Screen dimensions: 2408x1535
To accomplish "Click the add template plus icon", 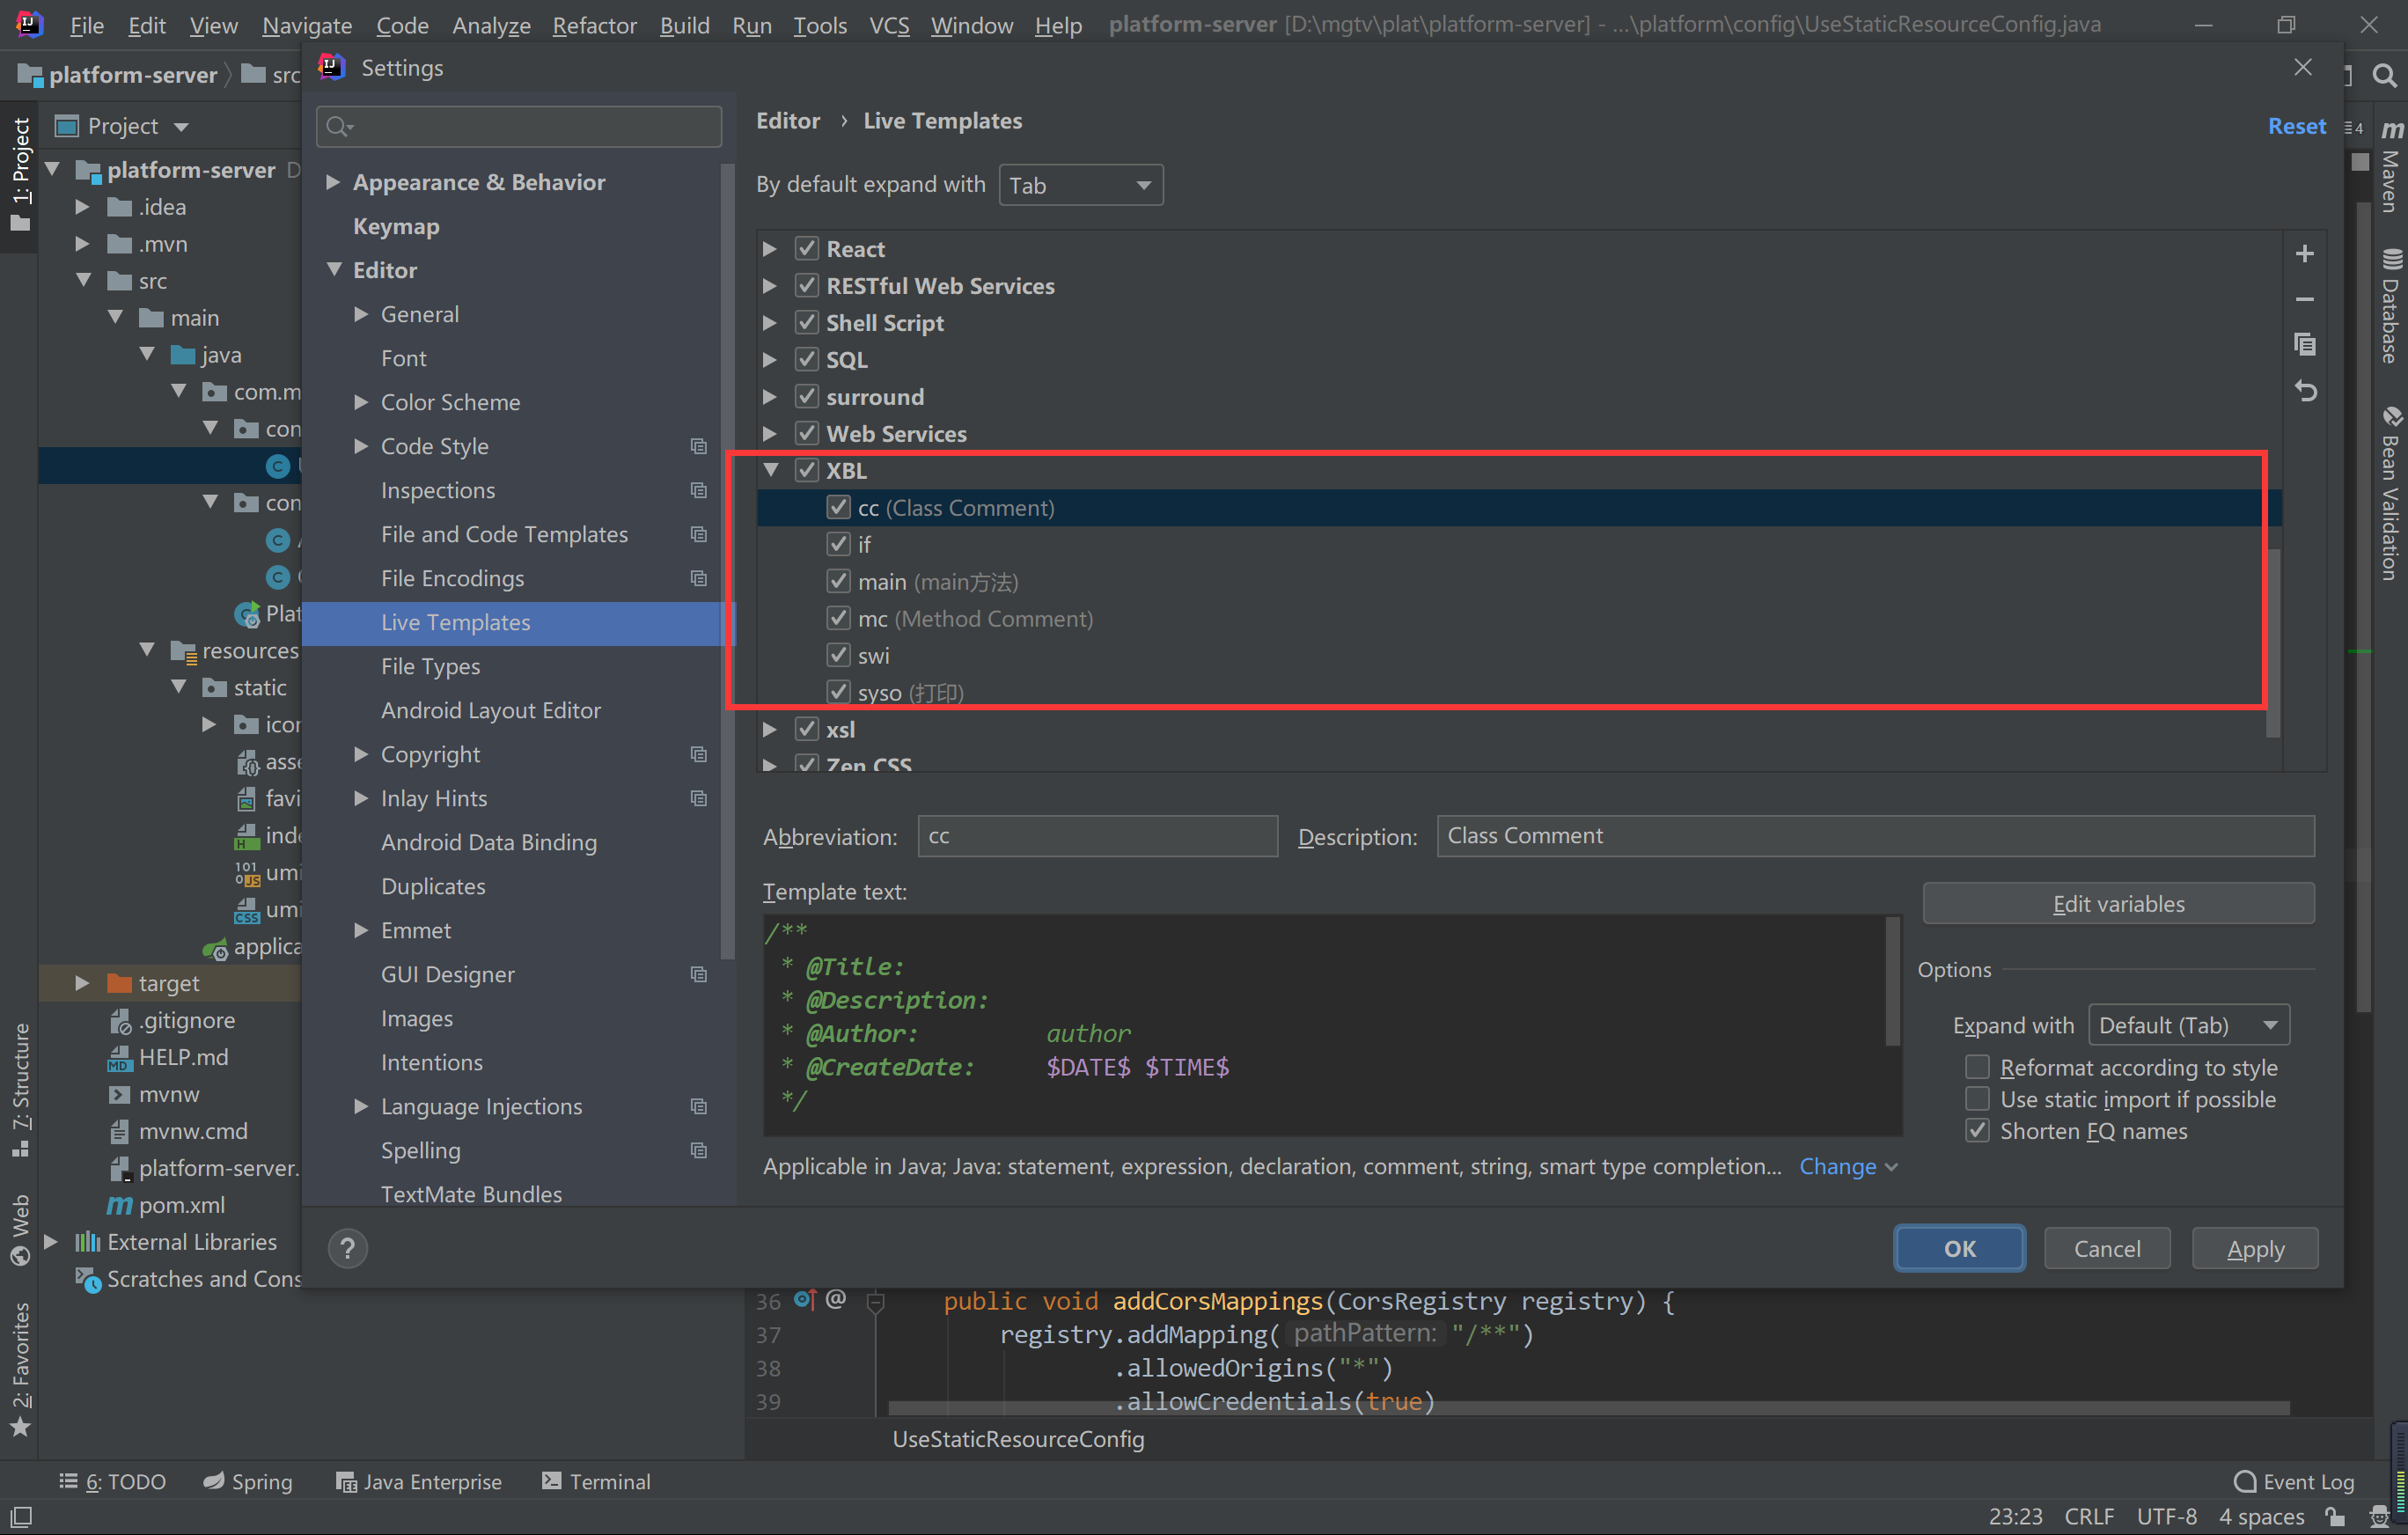I will (2304, 254).
